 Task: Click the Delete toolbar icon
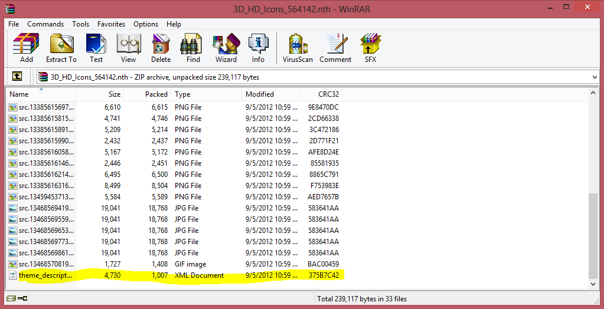click(161, 48)
